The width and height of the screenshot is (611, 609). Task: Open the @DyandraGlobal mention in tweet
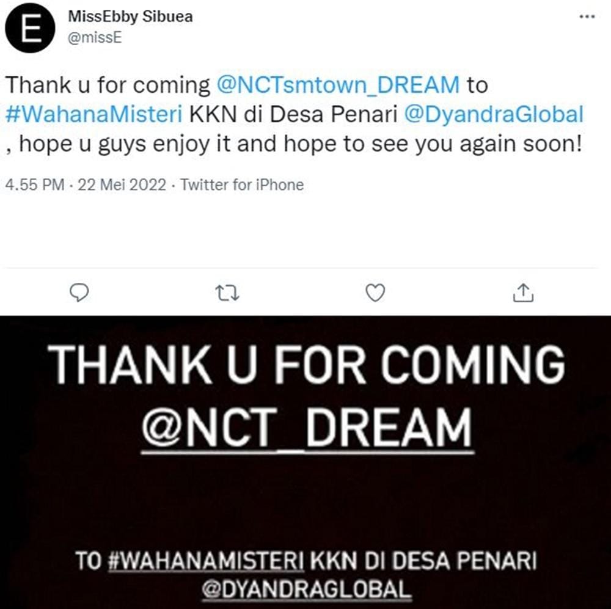click(494, 115)
